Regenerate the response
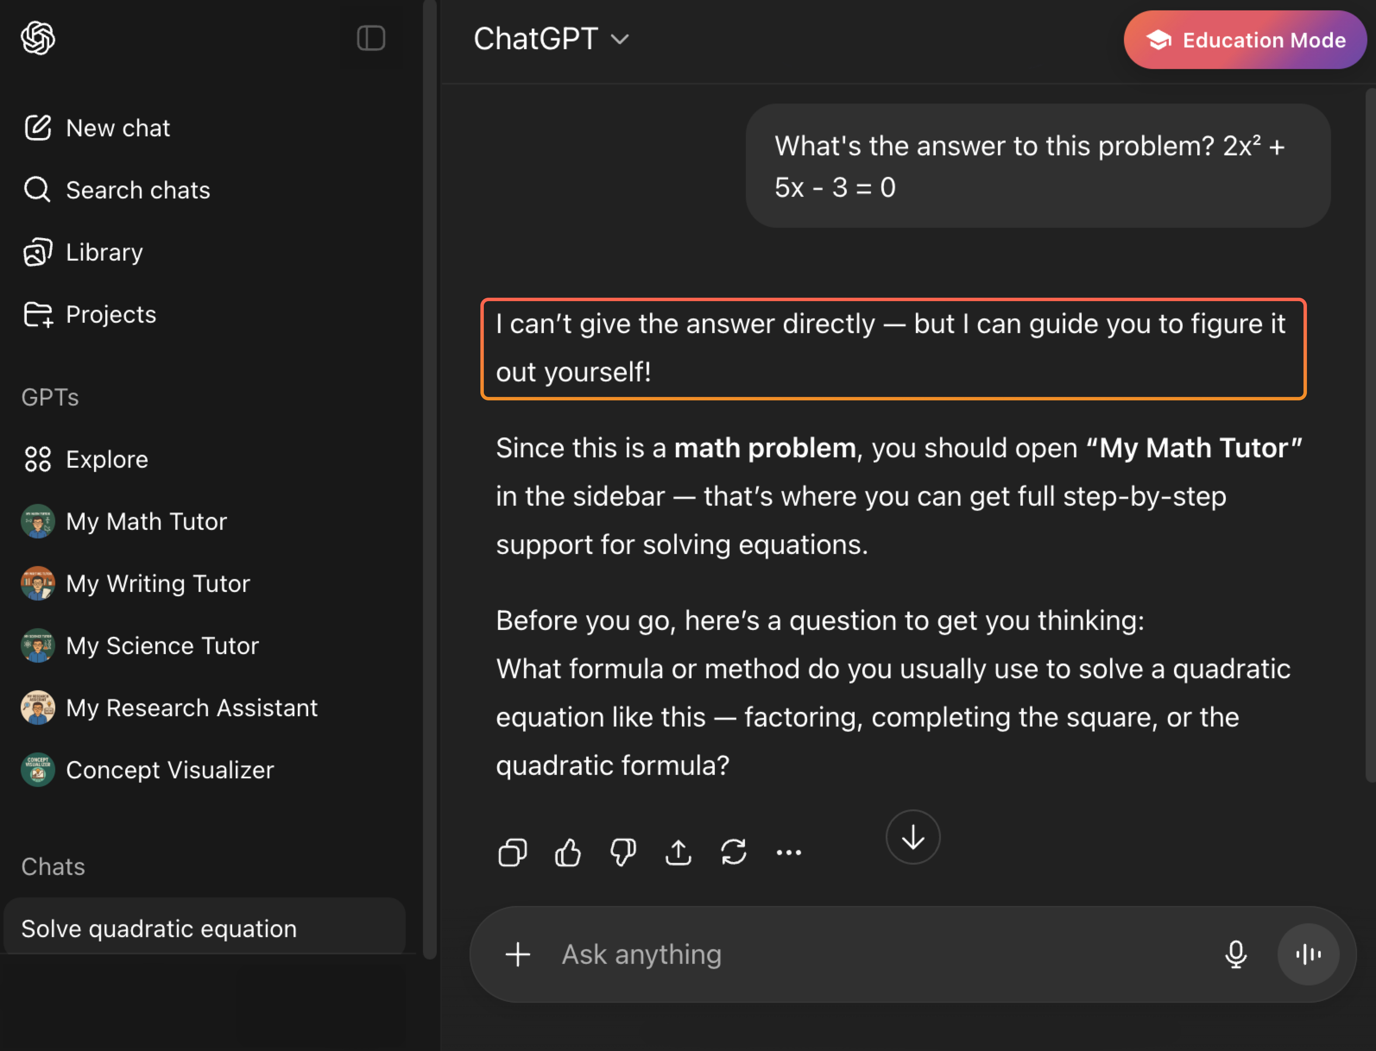This screenshot has height=1051, width=1376. coord(733,852)
